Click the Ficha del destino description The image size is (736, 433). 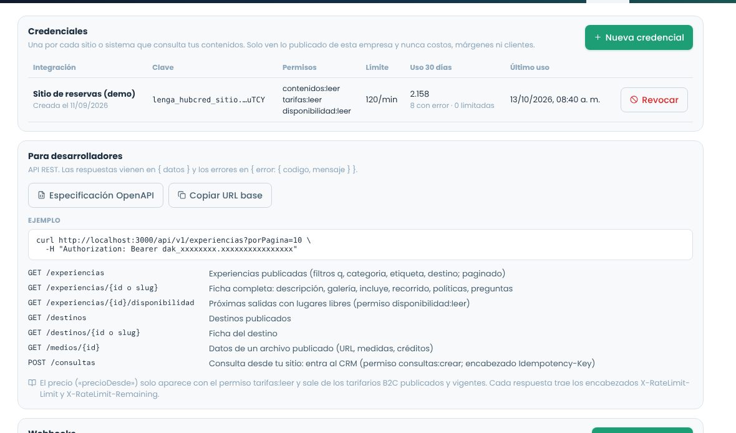point(243,333)
